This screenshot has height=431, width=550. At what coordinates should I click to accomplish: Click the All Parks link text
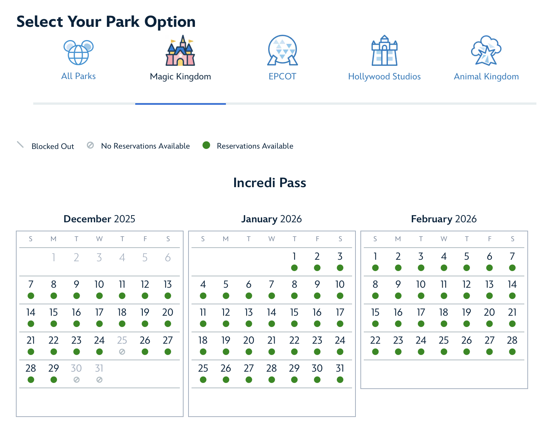[79, 76]
